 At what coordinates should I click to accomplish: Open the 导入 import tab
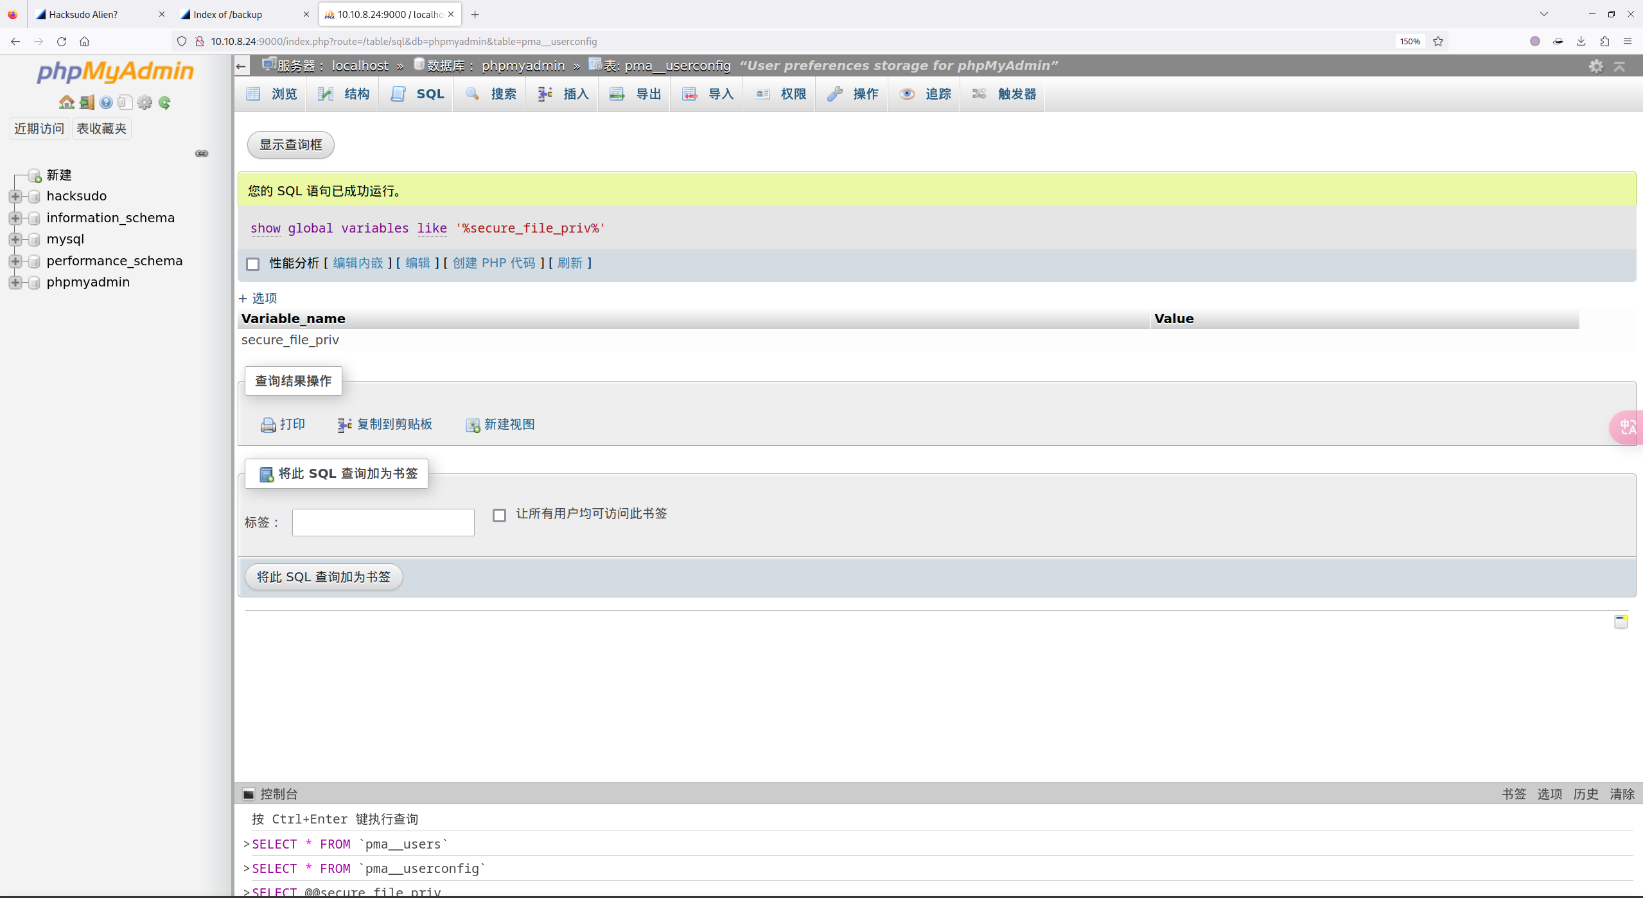tap(707, 94)
